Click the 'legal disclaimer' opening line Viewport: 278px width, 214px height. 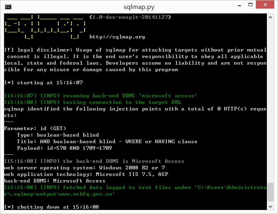[136, 50]
